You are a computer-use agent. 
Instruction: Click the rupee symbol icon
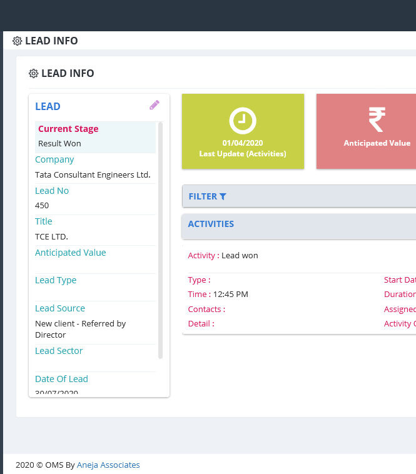(x=377, y=120)
